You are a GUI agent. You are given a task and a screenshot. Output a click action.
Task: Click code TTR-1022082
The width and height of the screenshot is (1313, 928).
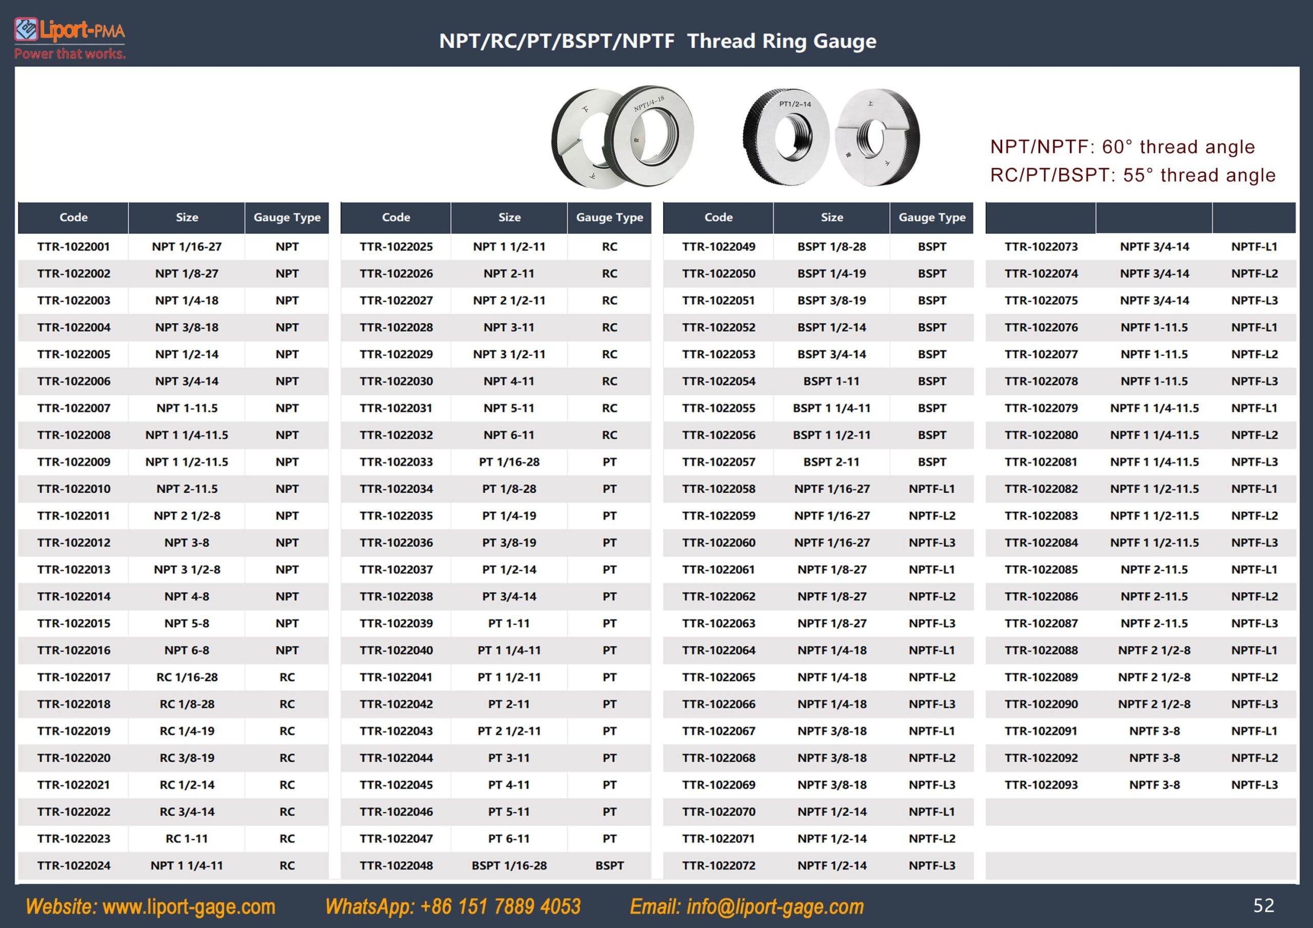click(x=1041, y=488)
